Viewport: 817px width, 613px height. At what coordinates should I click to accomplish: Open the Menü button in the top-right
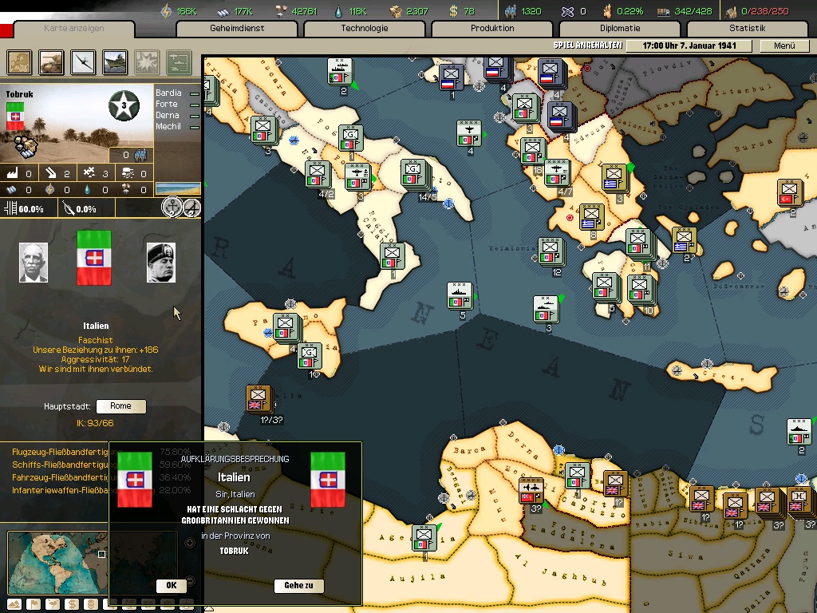[x=784, y=46]
